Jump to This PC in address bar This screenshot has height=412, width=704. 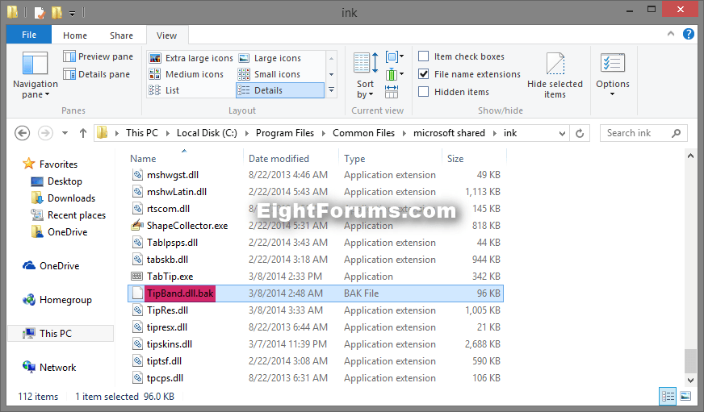point(142,133)
